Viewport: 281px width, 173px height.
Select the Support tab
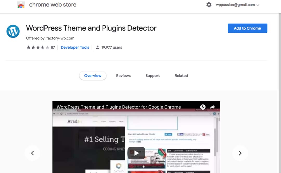click(x=152, y=76)
